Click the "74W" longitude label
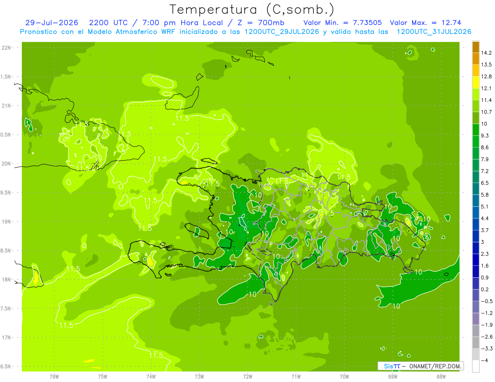The height and width of the screenshot is (382, 495). (x=151, y=376)
